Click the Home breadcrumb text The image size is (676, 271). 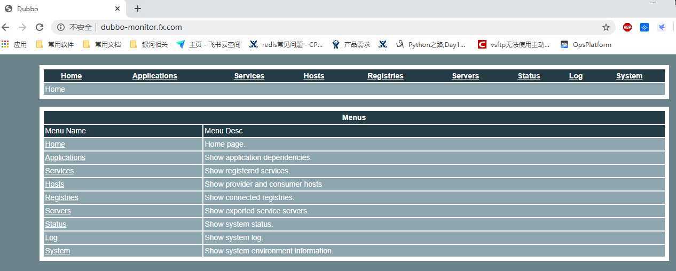click(55, 89)
